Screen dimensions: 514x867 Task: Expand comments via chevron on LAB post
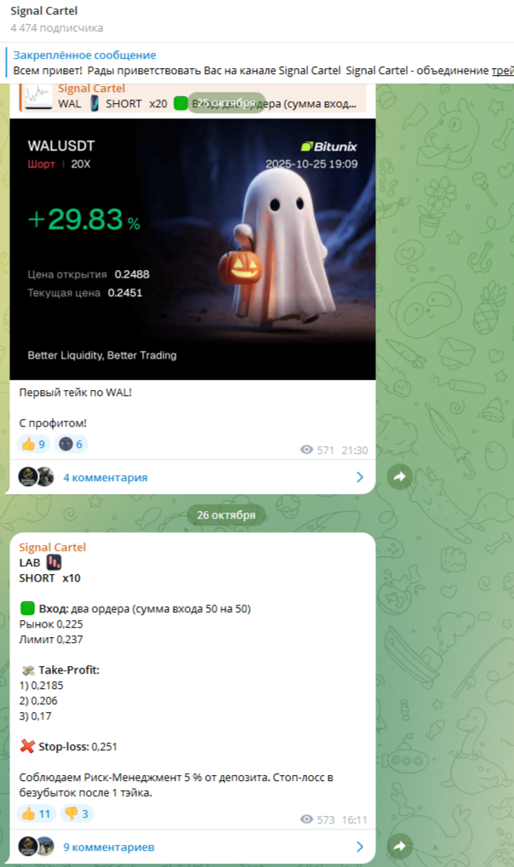tap(360, 846)
